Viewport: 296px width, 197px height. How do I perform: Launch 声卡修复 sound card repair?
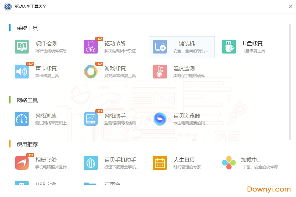coord(39,71)
